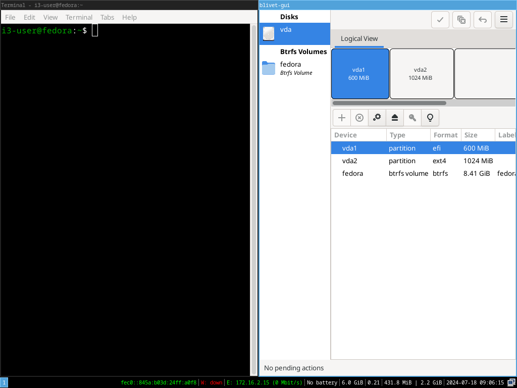Open the blivet-gui hamburger menu

click(503, 20)
